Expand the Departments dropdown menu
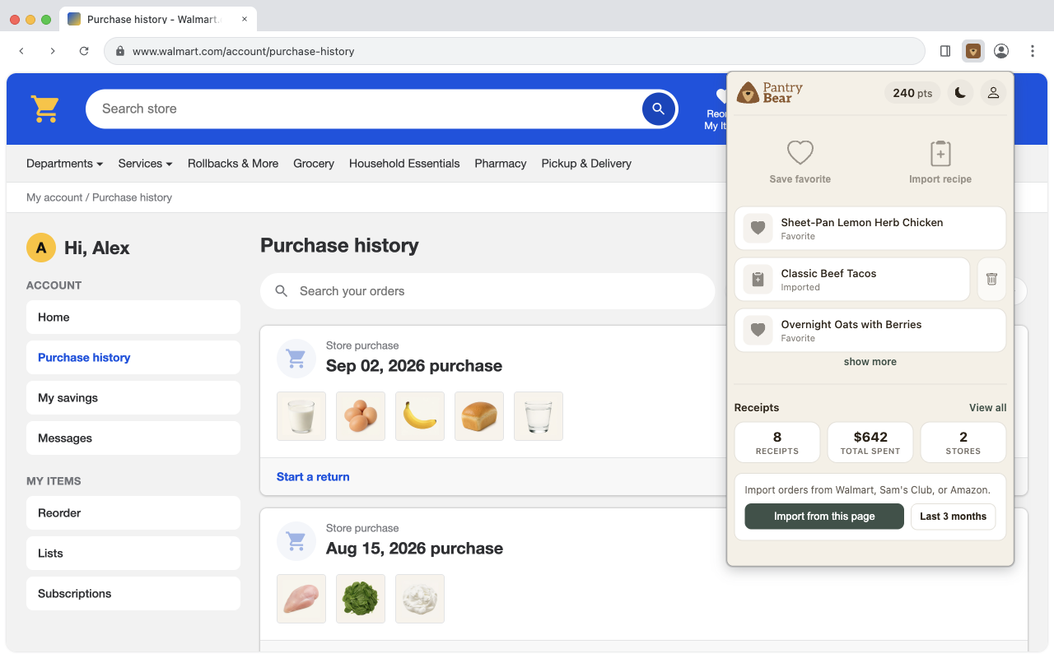Viewport: 1054px width, 658px height. click(x=64, y=164)
